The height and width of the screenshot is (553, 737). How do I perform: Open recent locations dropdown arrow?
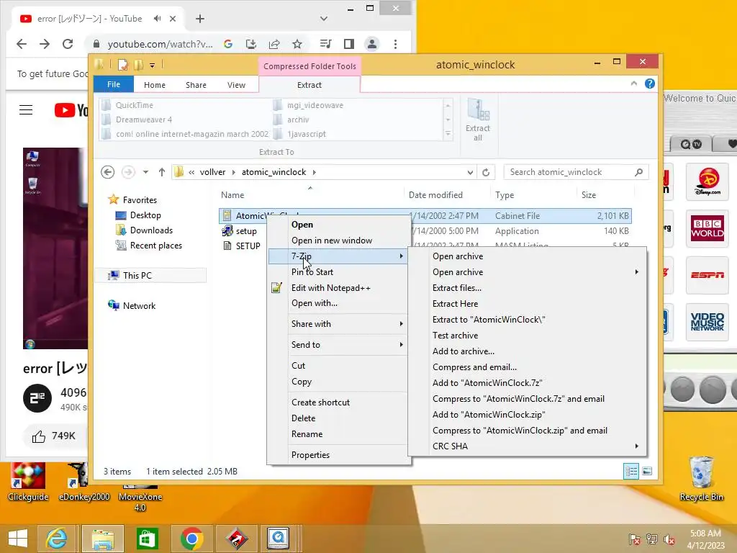coord(145,172)
